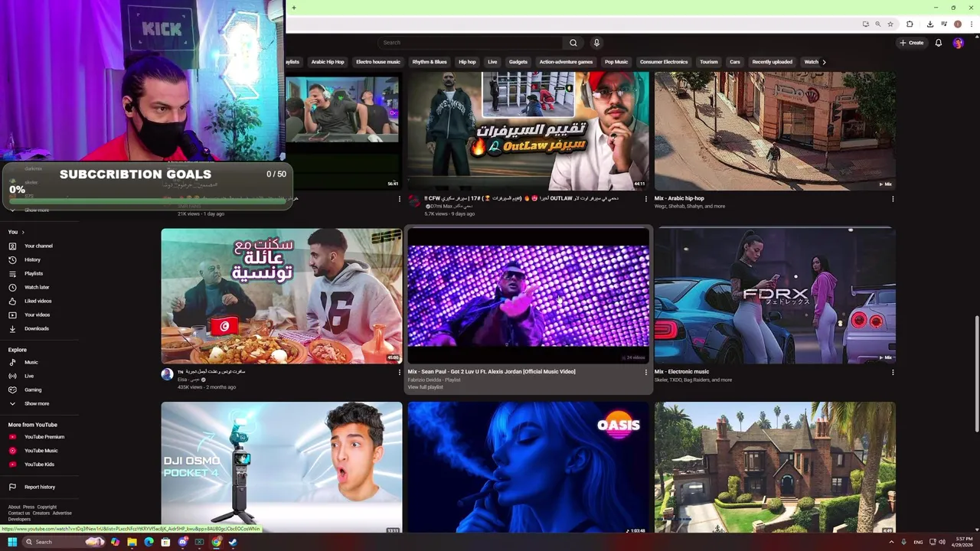980x551 pixels.
Task: Select the Consumer Electronics chip
Action: [x=664, y=62]
